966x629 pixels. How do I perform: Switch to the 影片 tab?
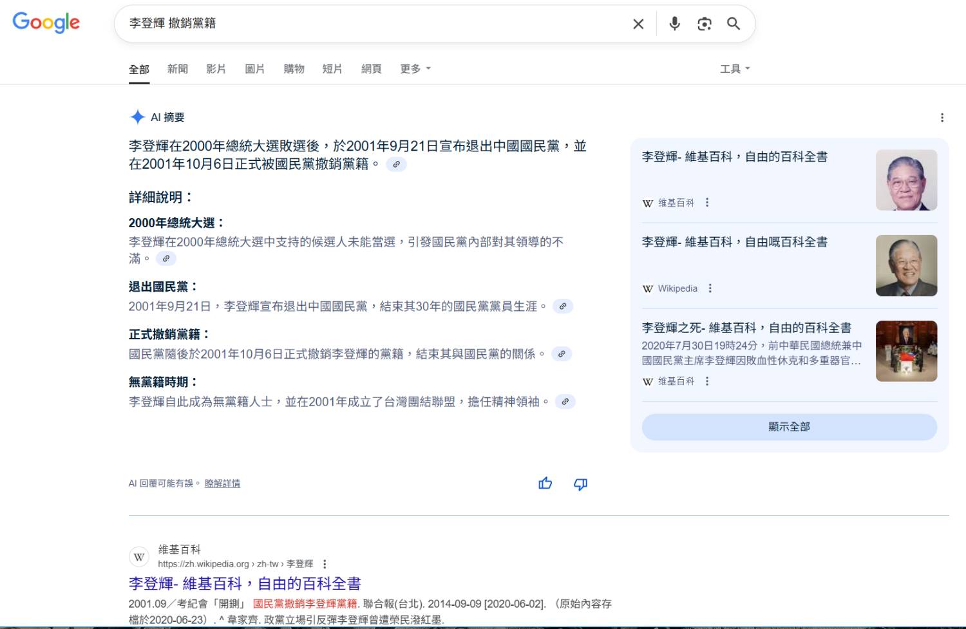tap(216, 69)
